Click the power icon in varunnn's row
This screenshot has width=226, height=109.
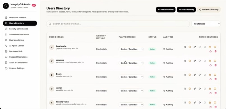[211, 65]
